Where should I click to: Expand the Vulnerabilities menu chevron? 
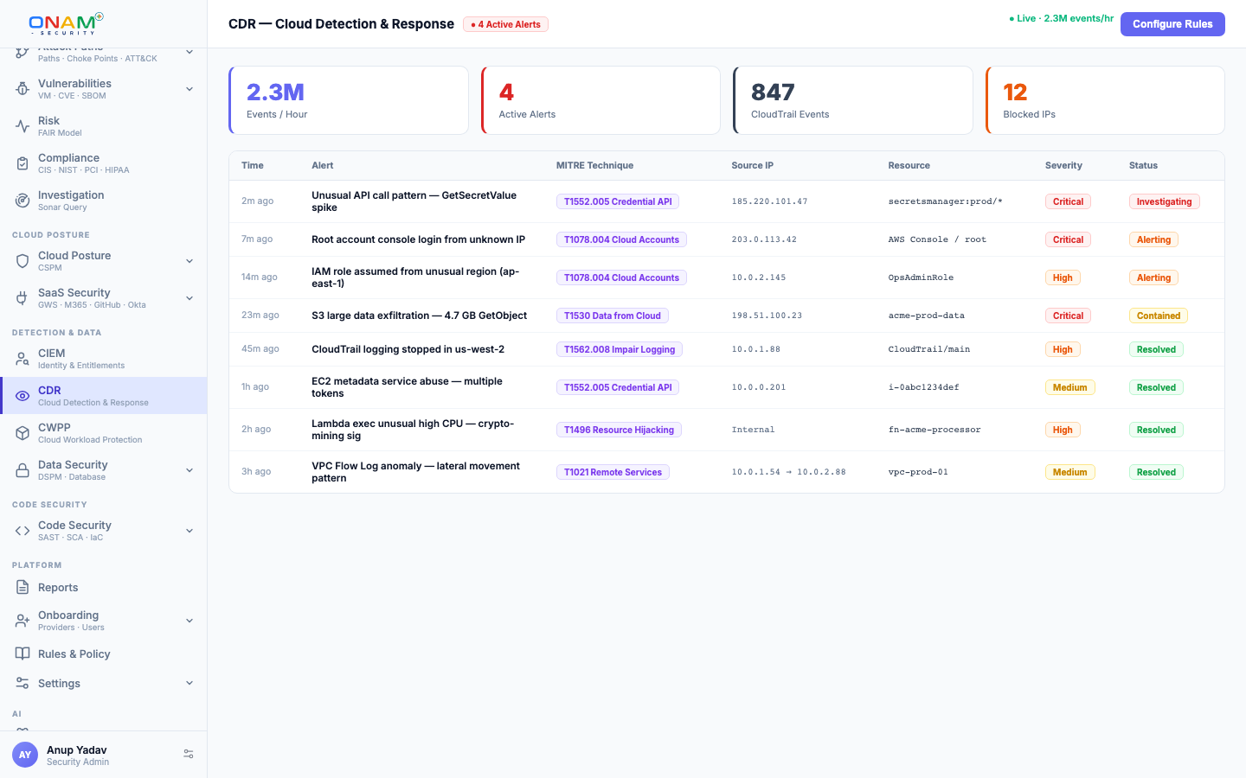(189, 89)
